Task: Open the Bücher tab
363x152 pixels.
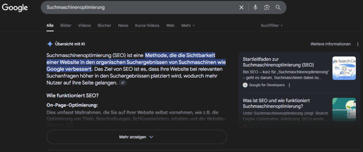Action: click(x=105, y=26)
